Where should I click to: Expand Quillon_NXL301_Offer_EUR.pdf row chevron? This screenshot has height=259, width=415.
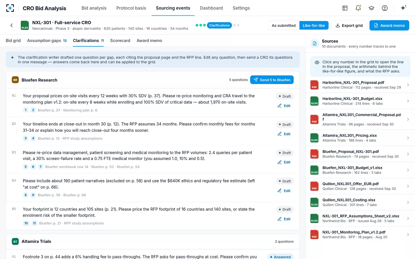408,186
